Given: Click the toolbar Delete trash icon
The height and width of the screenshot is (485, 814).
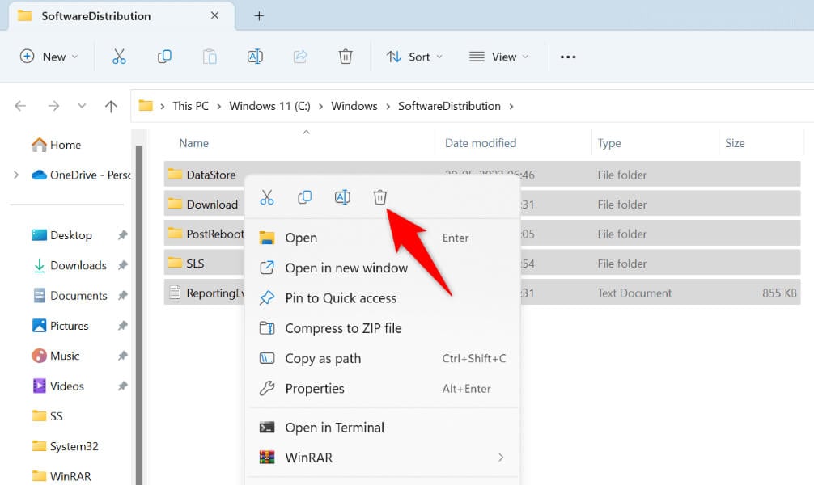Looking at the screenshot, I should click(346, 57).
